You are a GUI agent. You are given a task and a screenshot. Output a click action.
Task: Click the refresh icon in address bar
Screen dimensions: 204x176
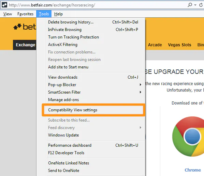pos(201,5)
